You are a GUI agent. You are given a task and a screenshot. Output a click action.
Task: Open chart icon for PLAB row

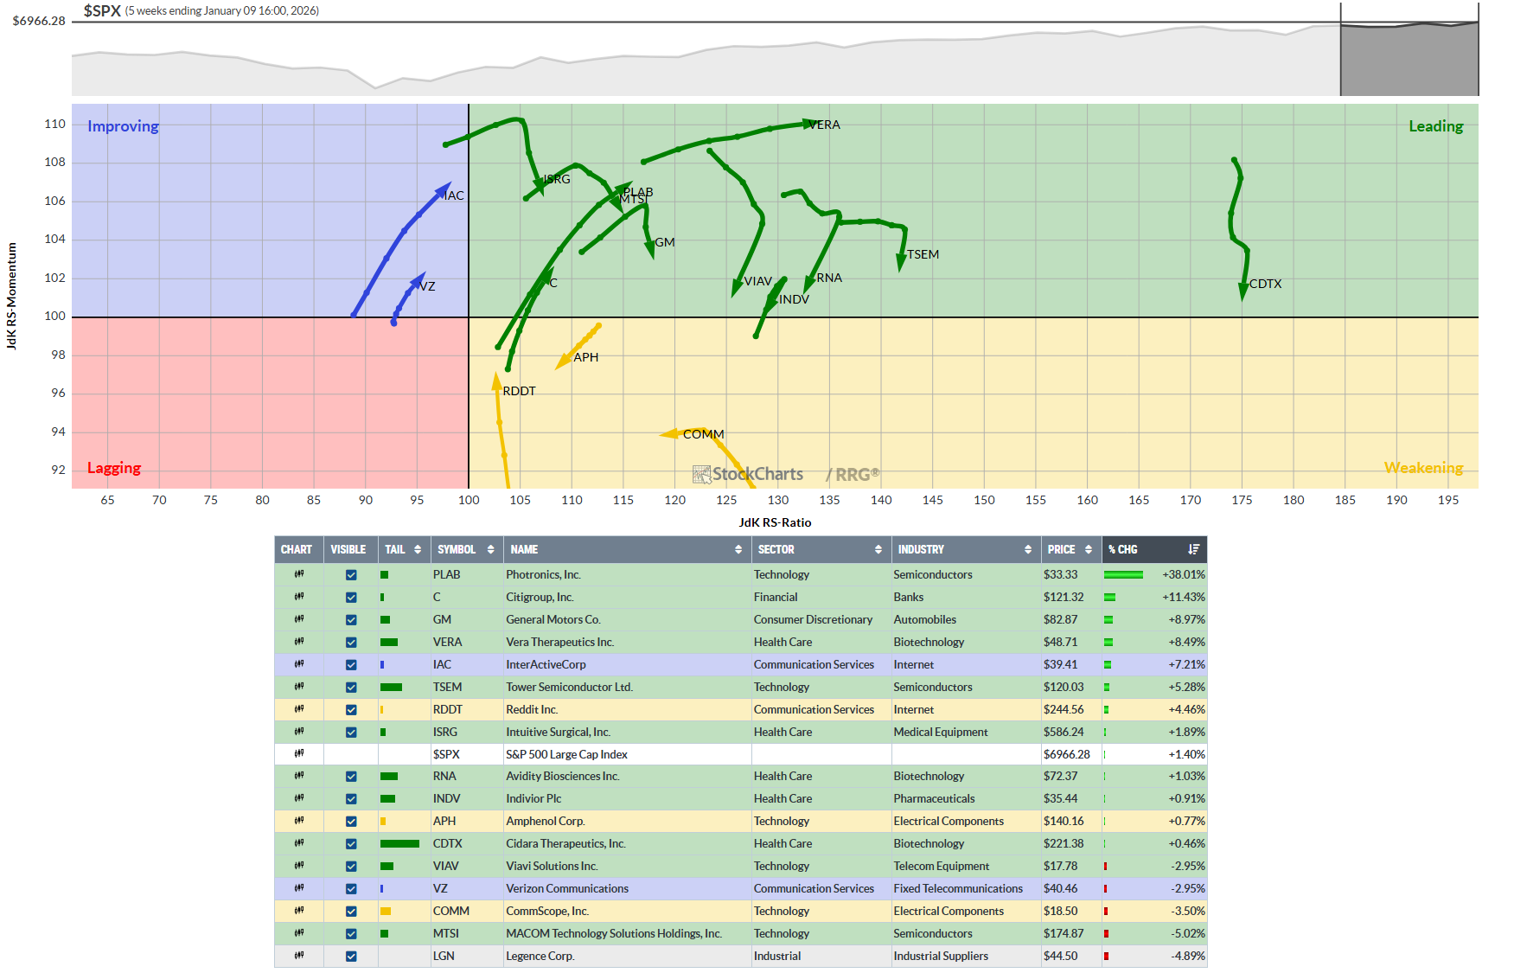(299, 574)
